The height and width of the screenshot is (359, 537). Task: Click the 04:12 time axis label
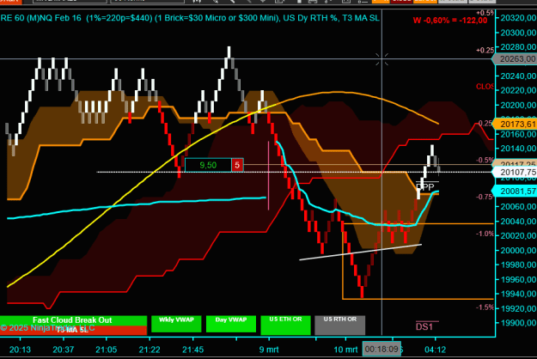click(x=436, y=350)
